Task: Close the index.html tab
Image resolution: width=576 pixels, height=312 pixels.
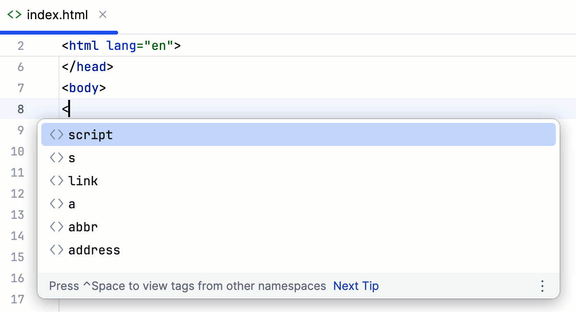Action: (102, 14)
